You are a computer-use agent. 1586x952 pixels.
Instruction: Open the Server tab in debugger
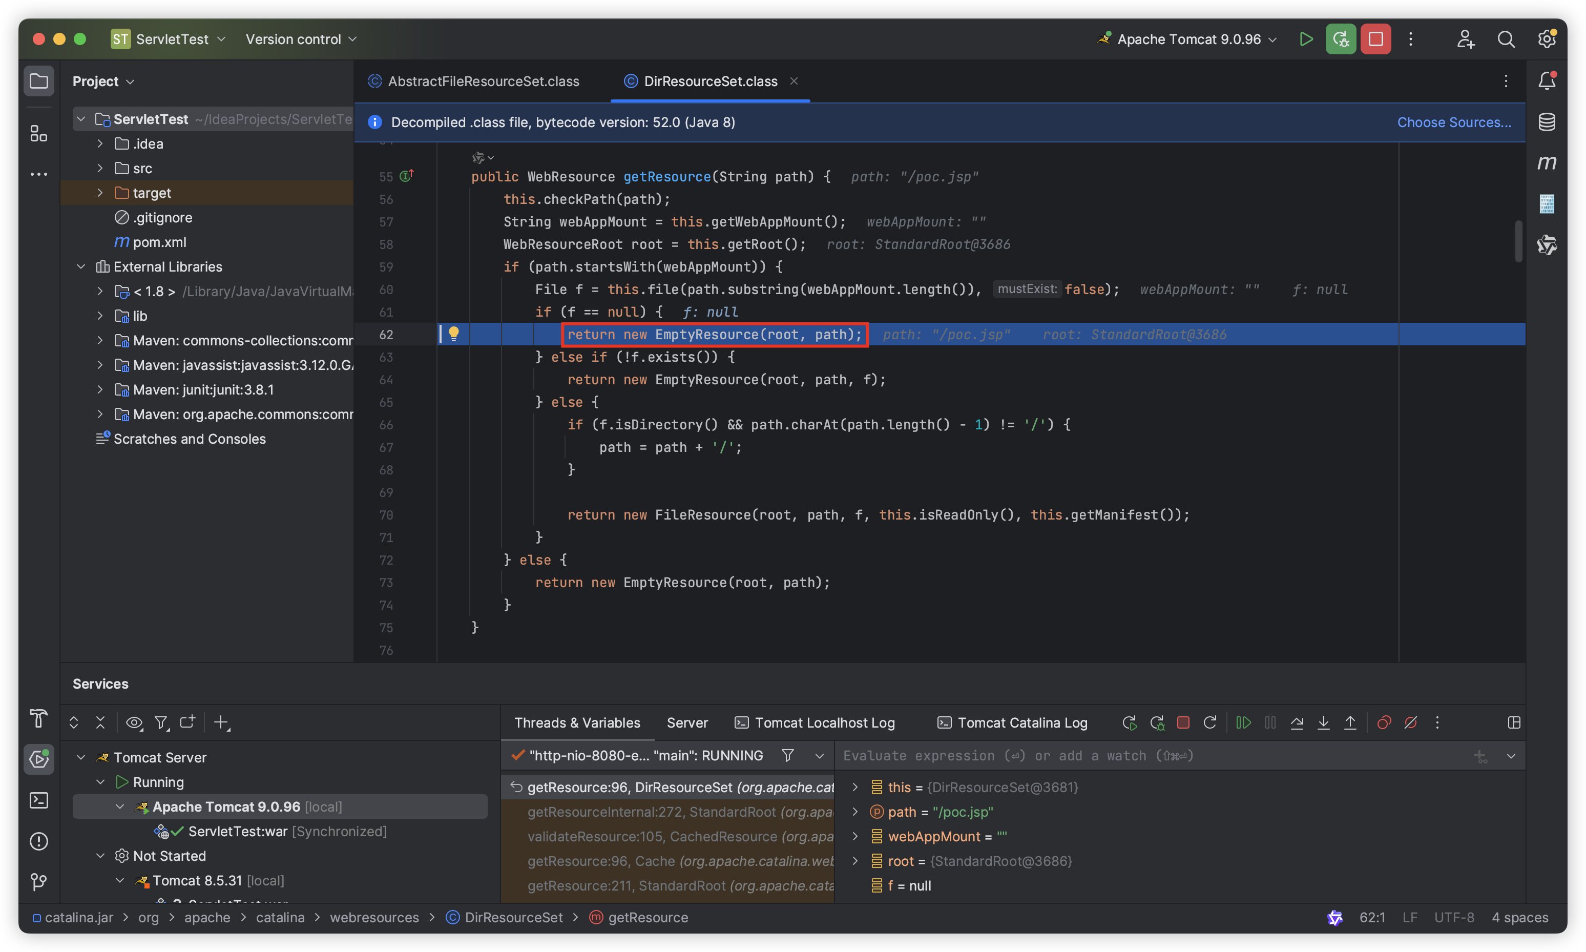pyautogui.click(x=687, y=723)
